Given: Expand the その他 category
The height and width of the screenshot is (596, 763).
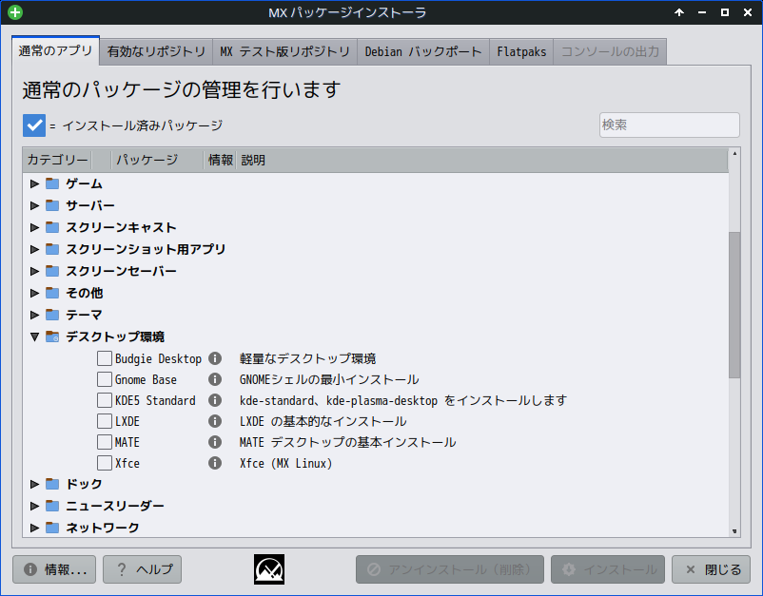Looking at the screenshot, I should 34,293.
